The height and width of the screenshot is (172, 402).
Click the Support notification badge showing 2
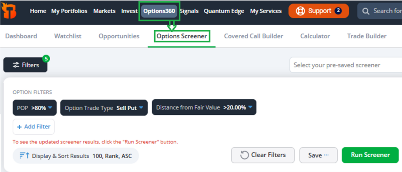click(x=338, y=11)
